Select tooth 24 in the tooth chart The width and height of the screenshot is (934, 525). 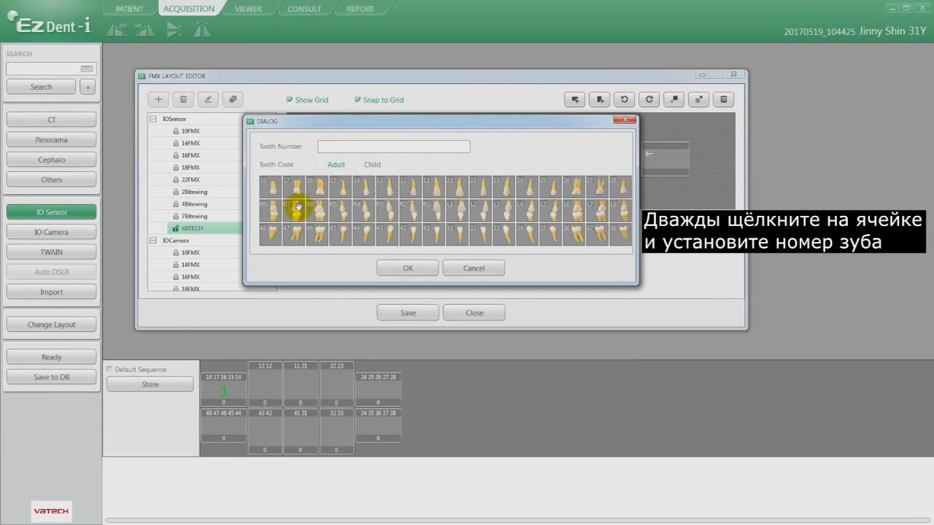tap(527, 186)
